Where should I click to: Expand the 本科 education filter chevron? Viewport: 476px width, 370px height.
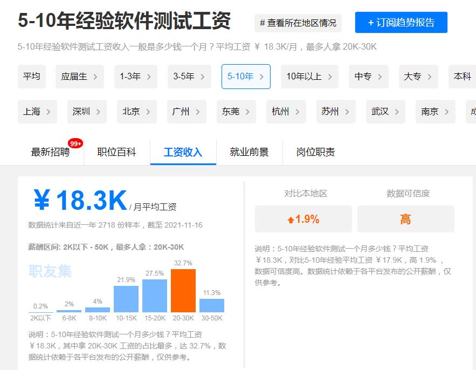(473, 77)
